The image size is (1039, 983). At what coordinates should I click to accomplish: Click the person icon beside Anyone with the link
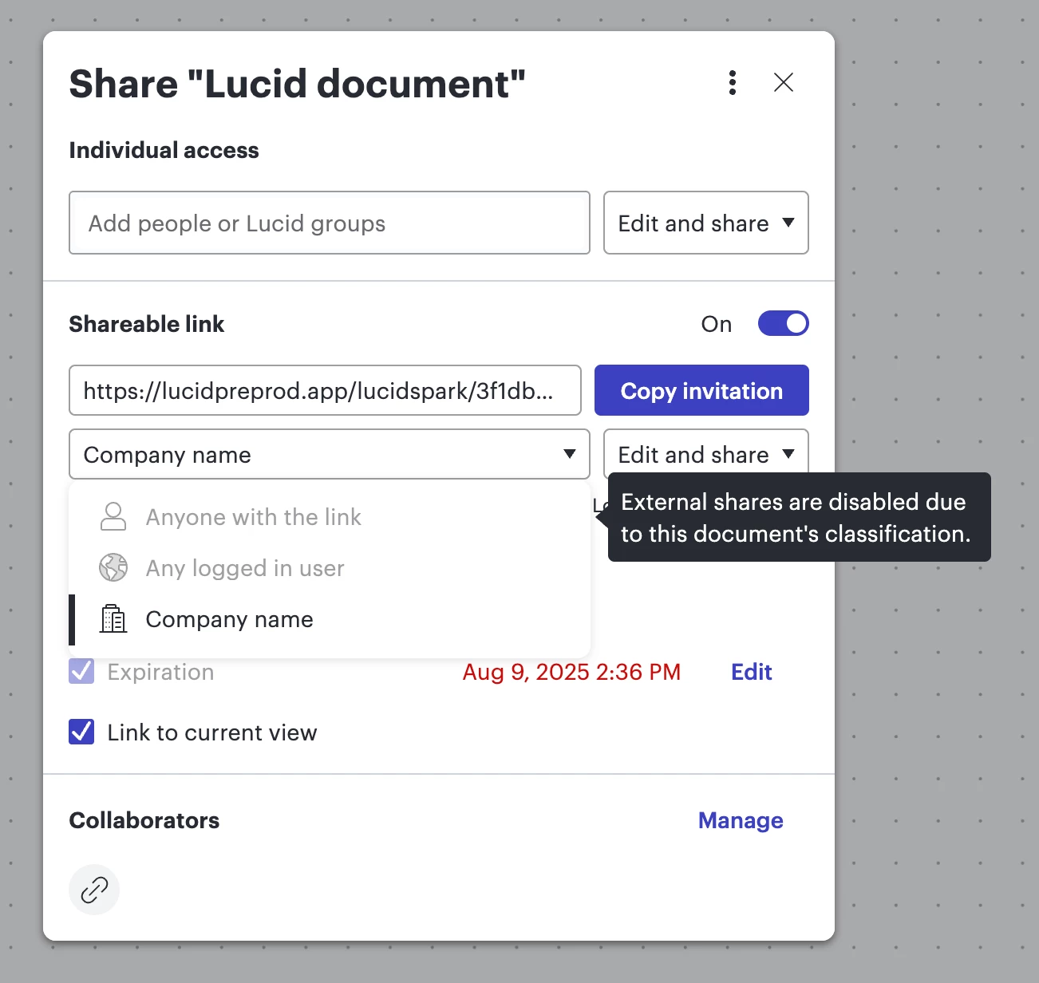[113, 517]
